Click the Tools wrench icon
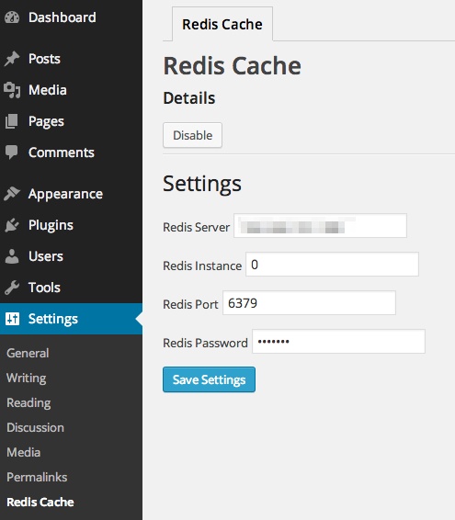 pos(12,288)
